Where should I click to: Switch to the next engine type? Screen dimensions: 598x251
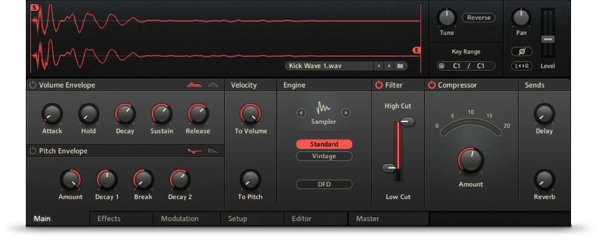click(x=346, y=113)
